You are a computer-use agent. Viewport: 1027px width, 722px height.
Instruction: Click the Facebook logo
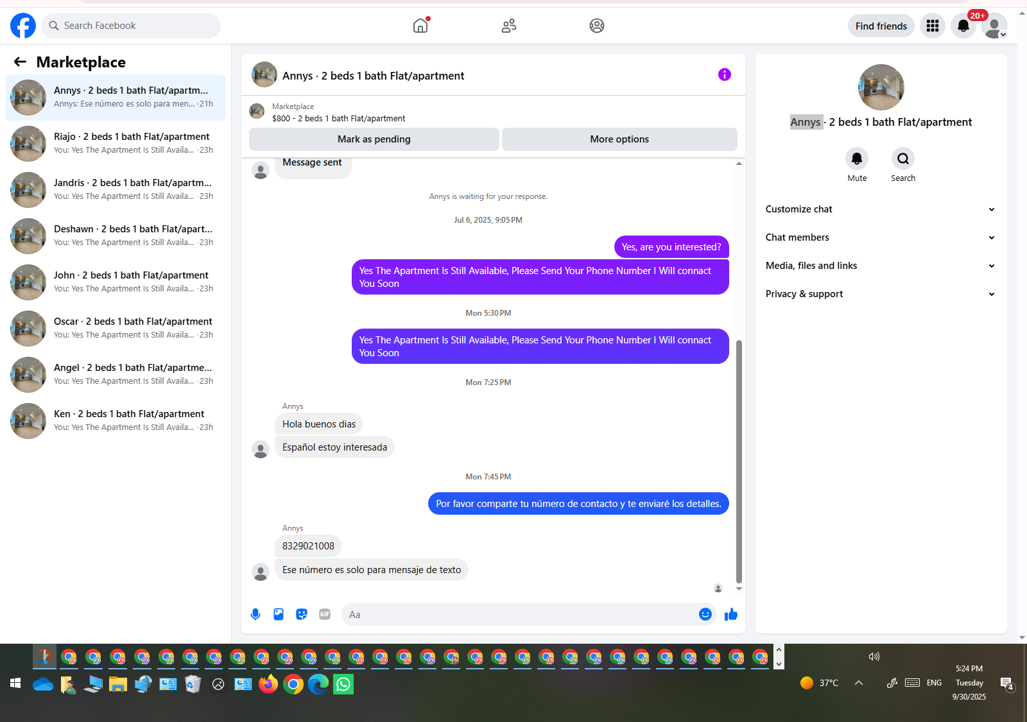[23, 26]
